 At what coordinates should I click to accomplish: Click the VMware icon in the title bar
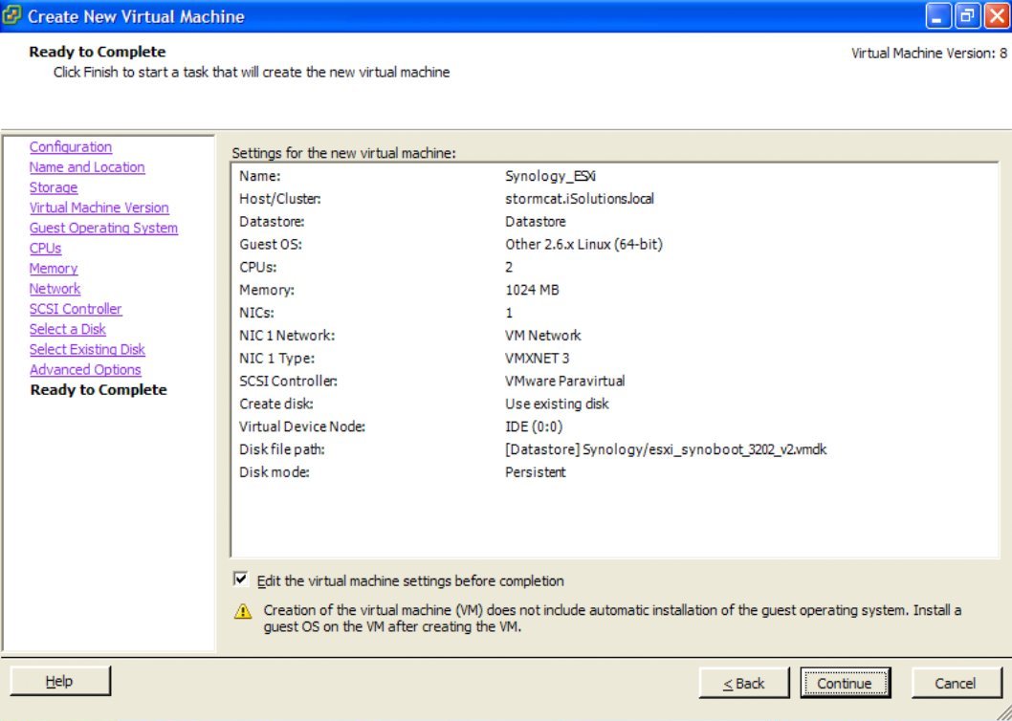point(11,15)
